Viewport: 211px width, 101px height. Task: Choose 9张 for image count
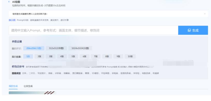118,56
